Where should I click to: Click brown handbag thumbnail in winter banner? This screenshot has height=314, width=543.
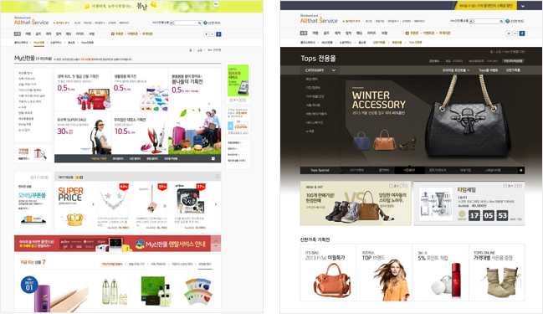coord(384,140)
